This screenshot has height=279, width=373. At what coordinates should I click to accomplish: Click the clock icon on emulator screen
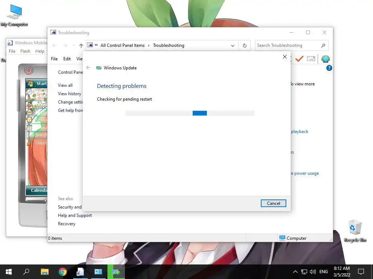click(x=29, y=92)
